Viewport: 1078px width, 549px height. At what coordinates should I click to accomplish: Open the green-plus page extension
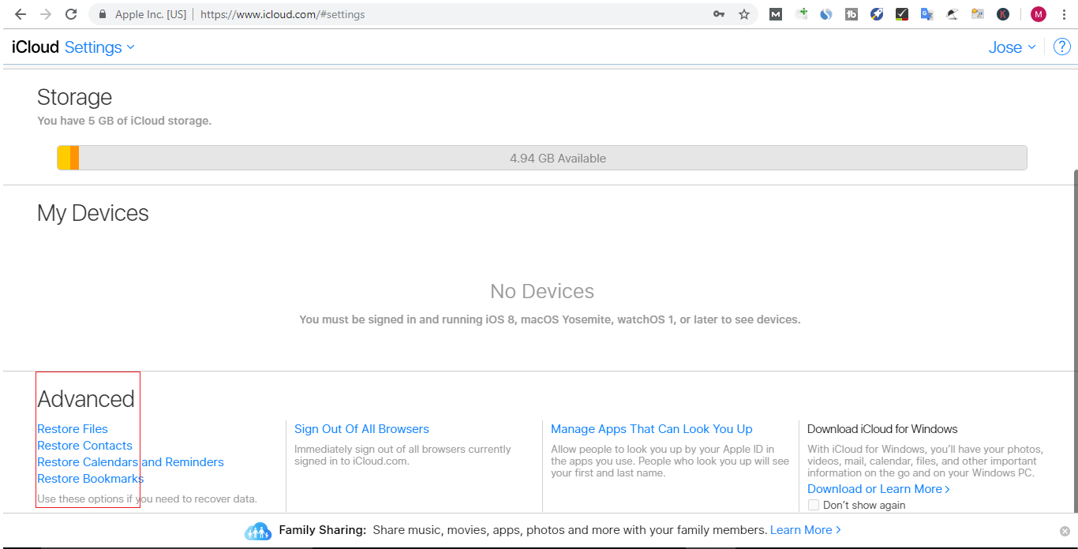click(x=802, y=13)
